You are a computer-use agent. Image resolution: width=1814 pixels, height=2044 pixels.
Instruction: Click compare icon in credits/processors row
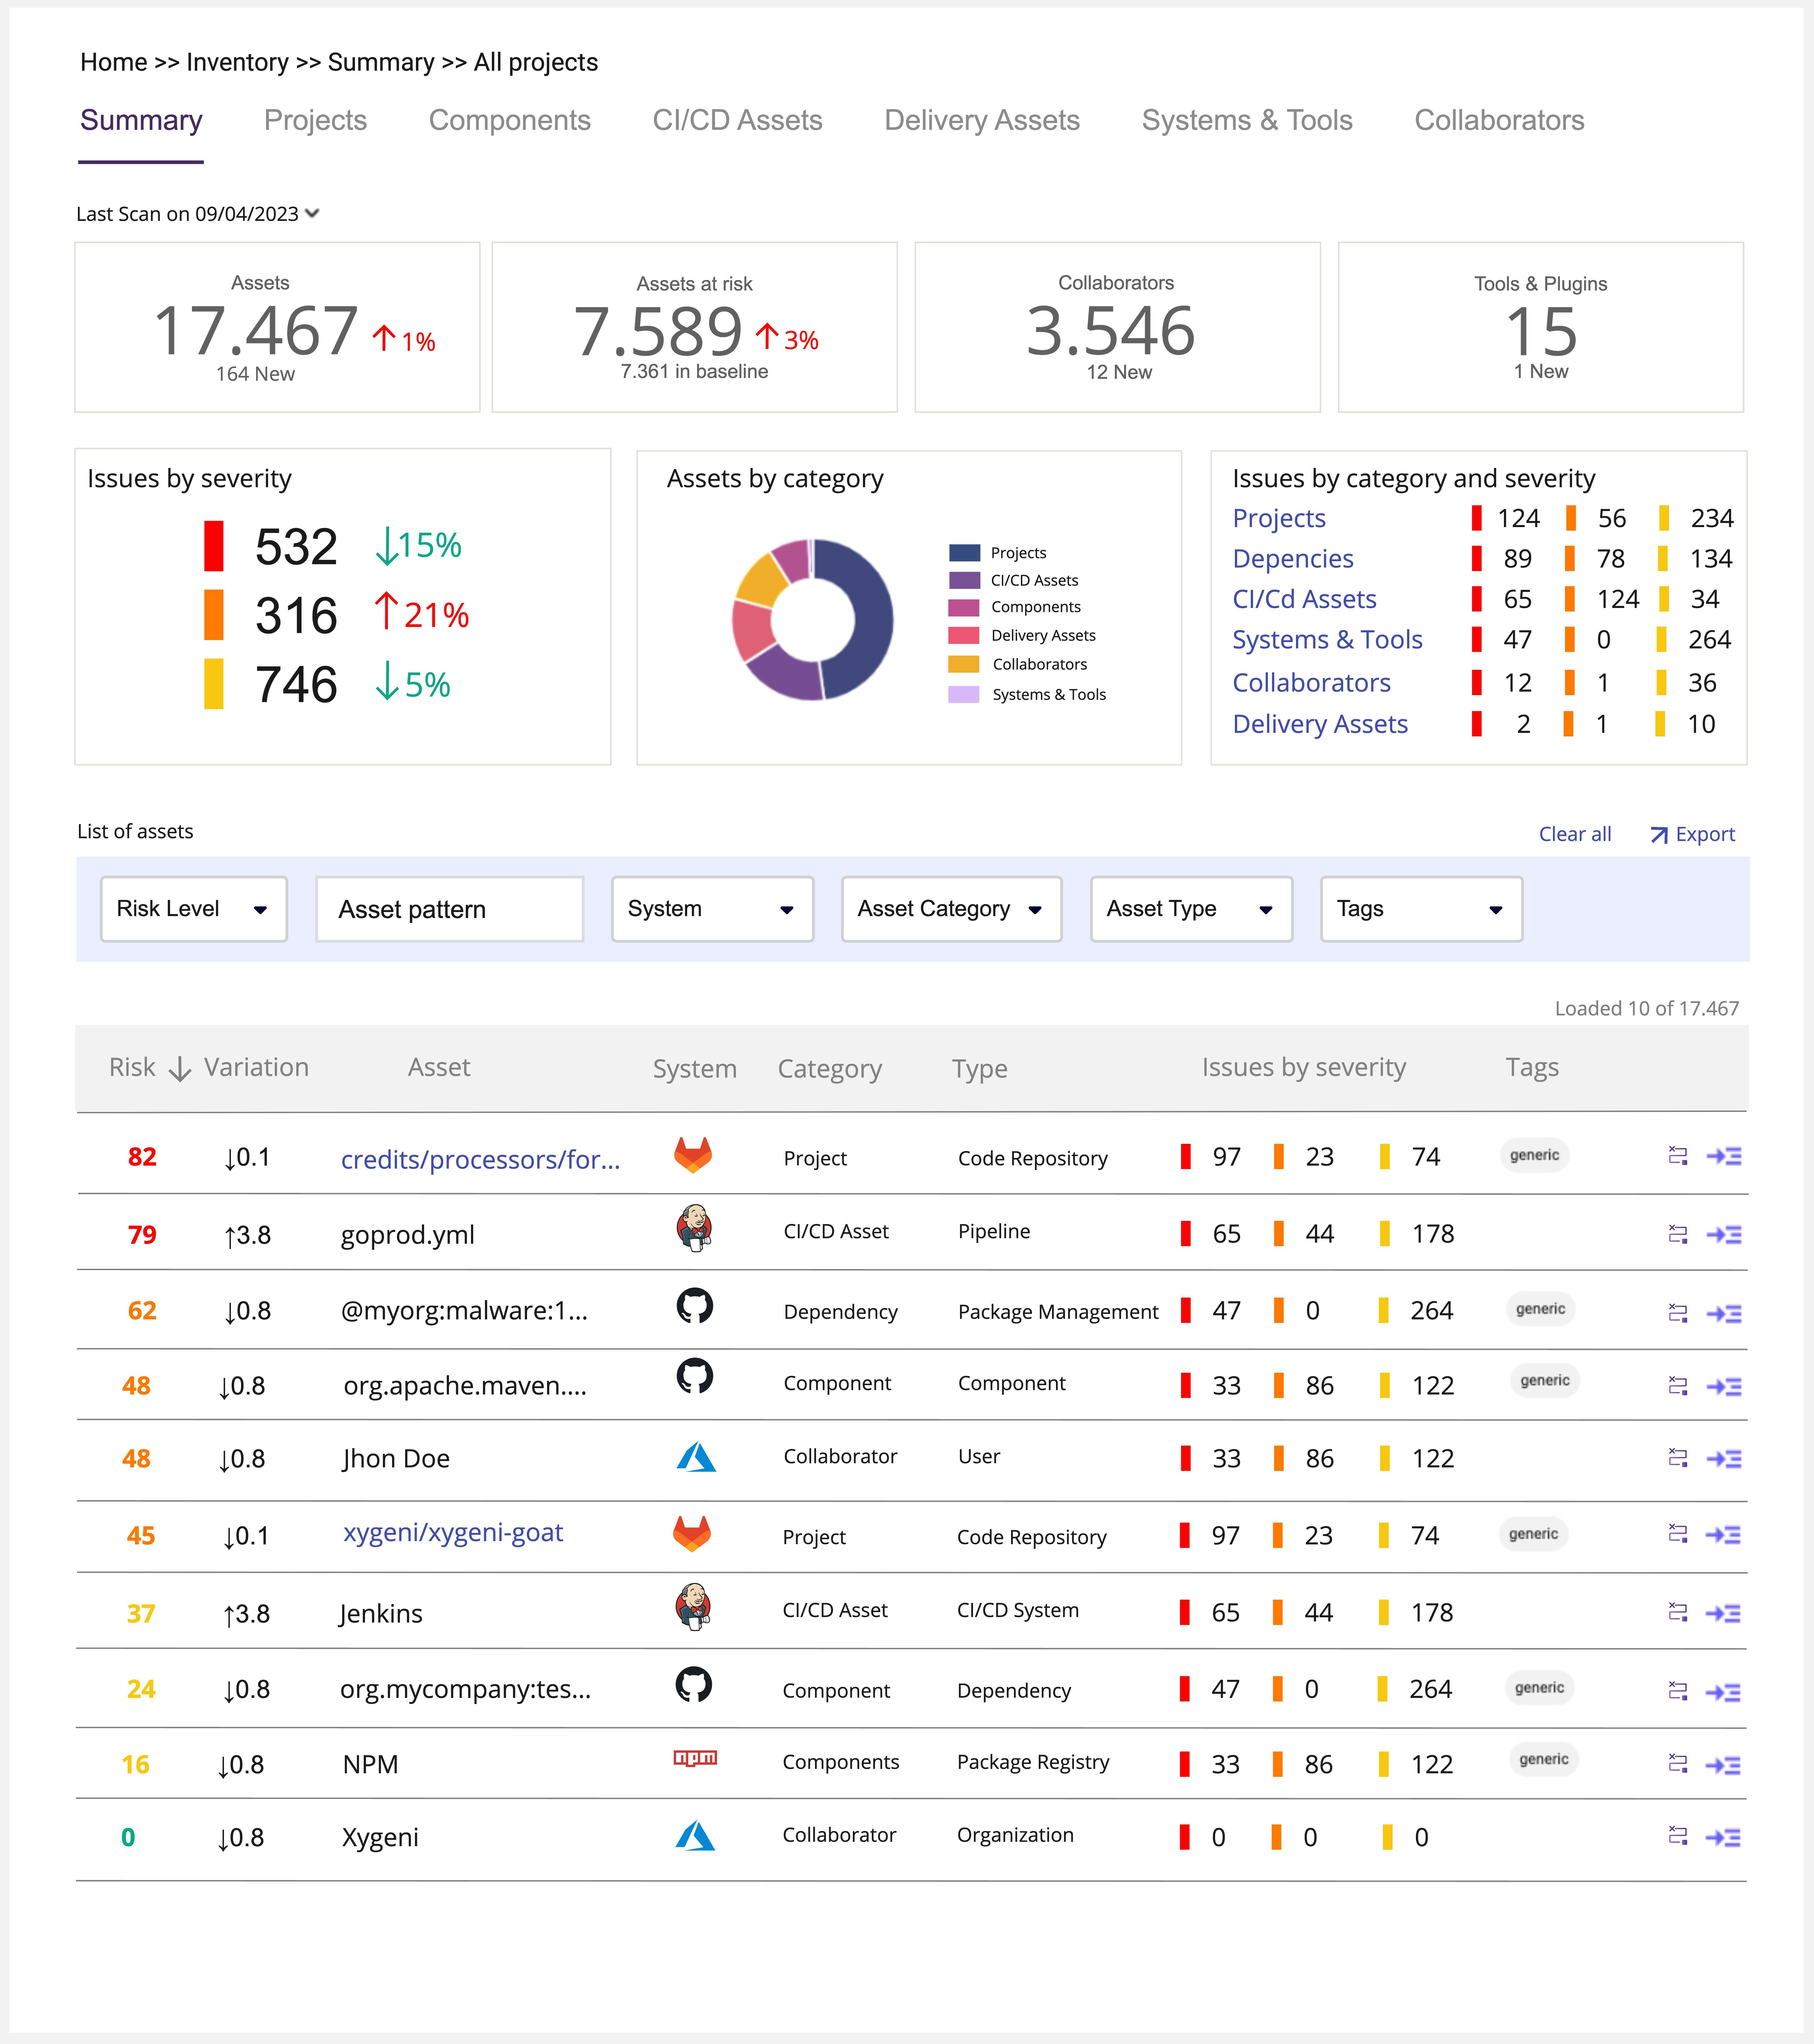(1678, 1156)
